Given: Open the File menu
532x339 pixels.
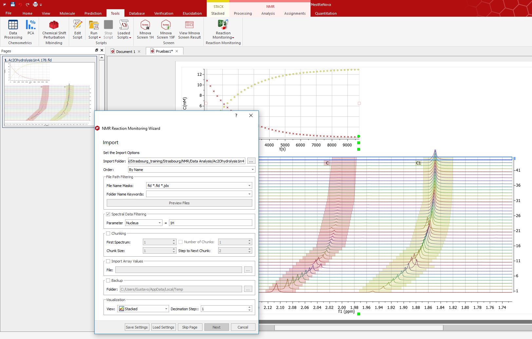Looking at the screenshot, I should click(x=9, y=13).
